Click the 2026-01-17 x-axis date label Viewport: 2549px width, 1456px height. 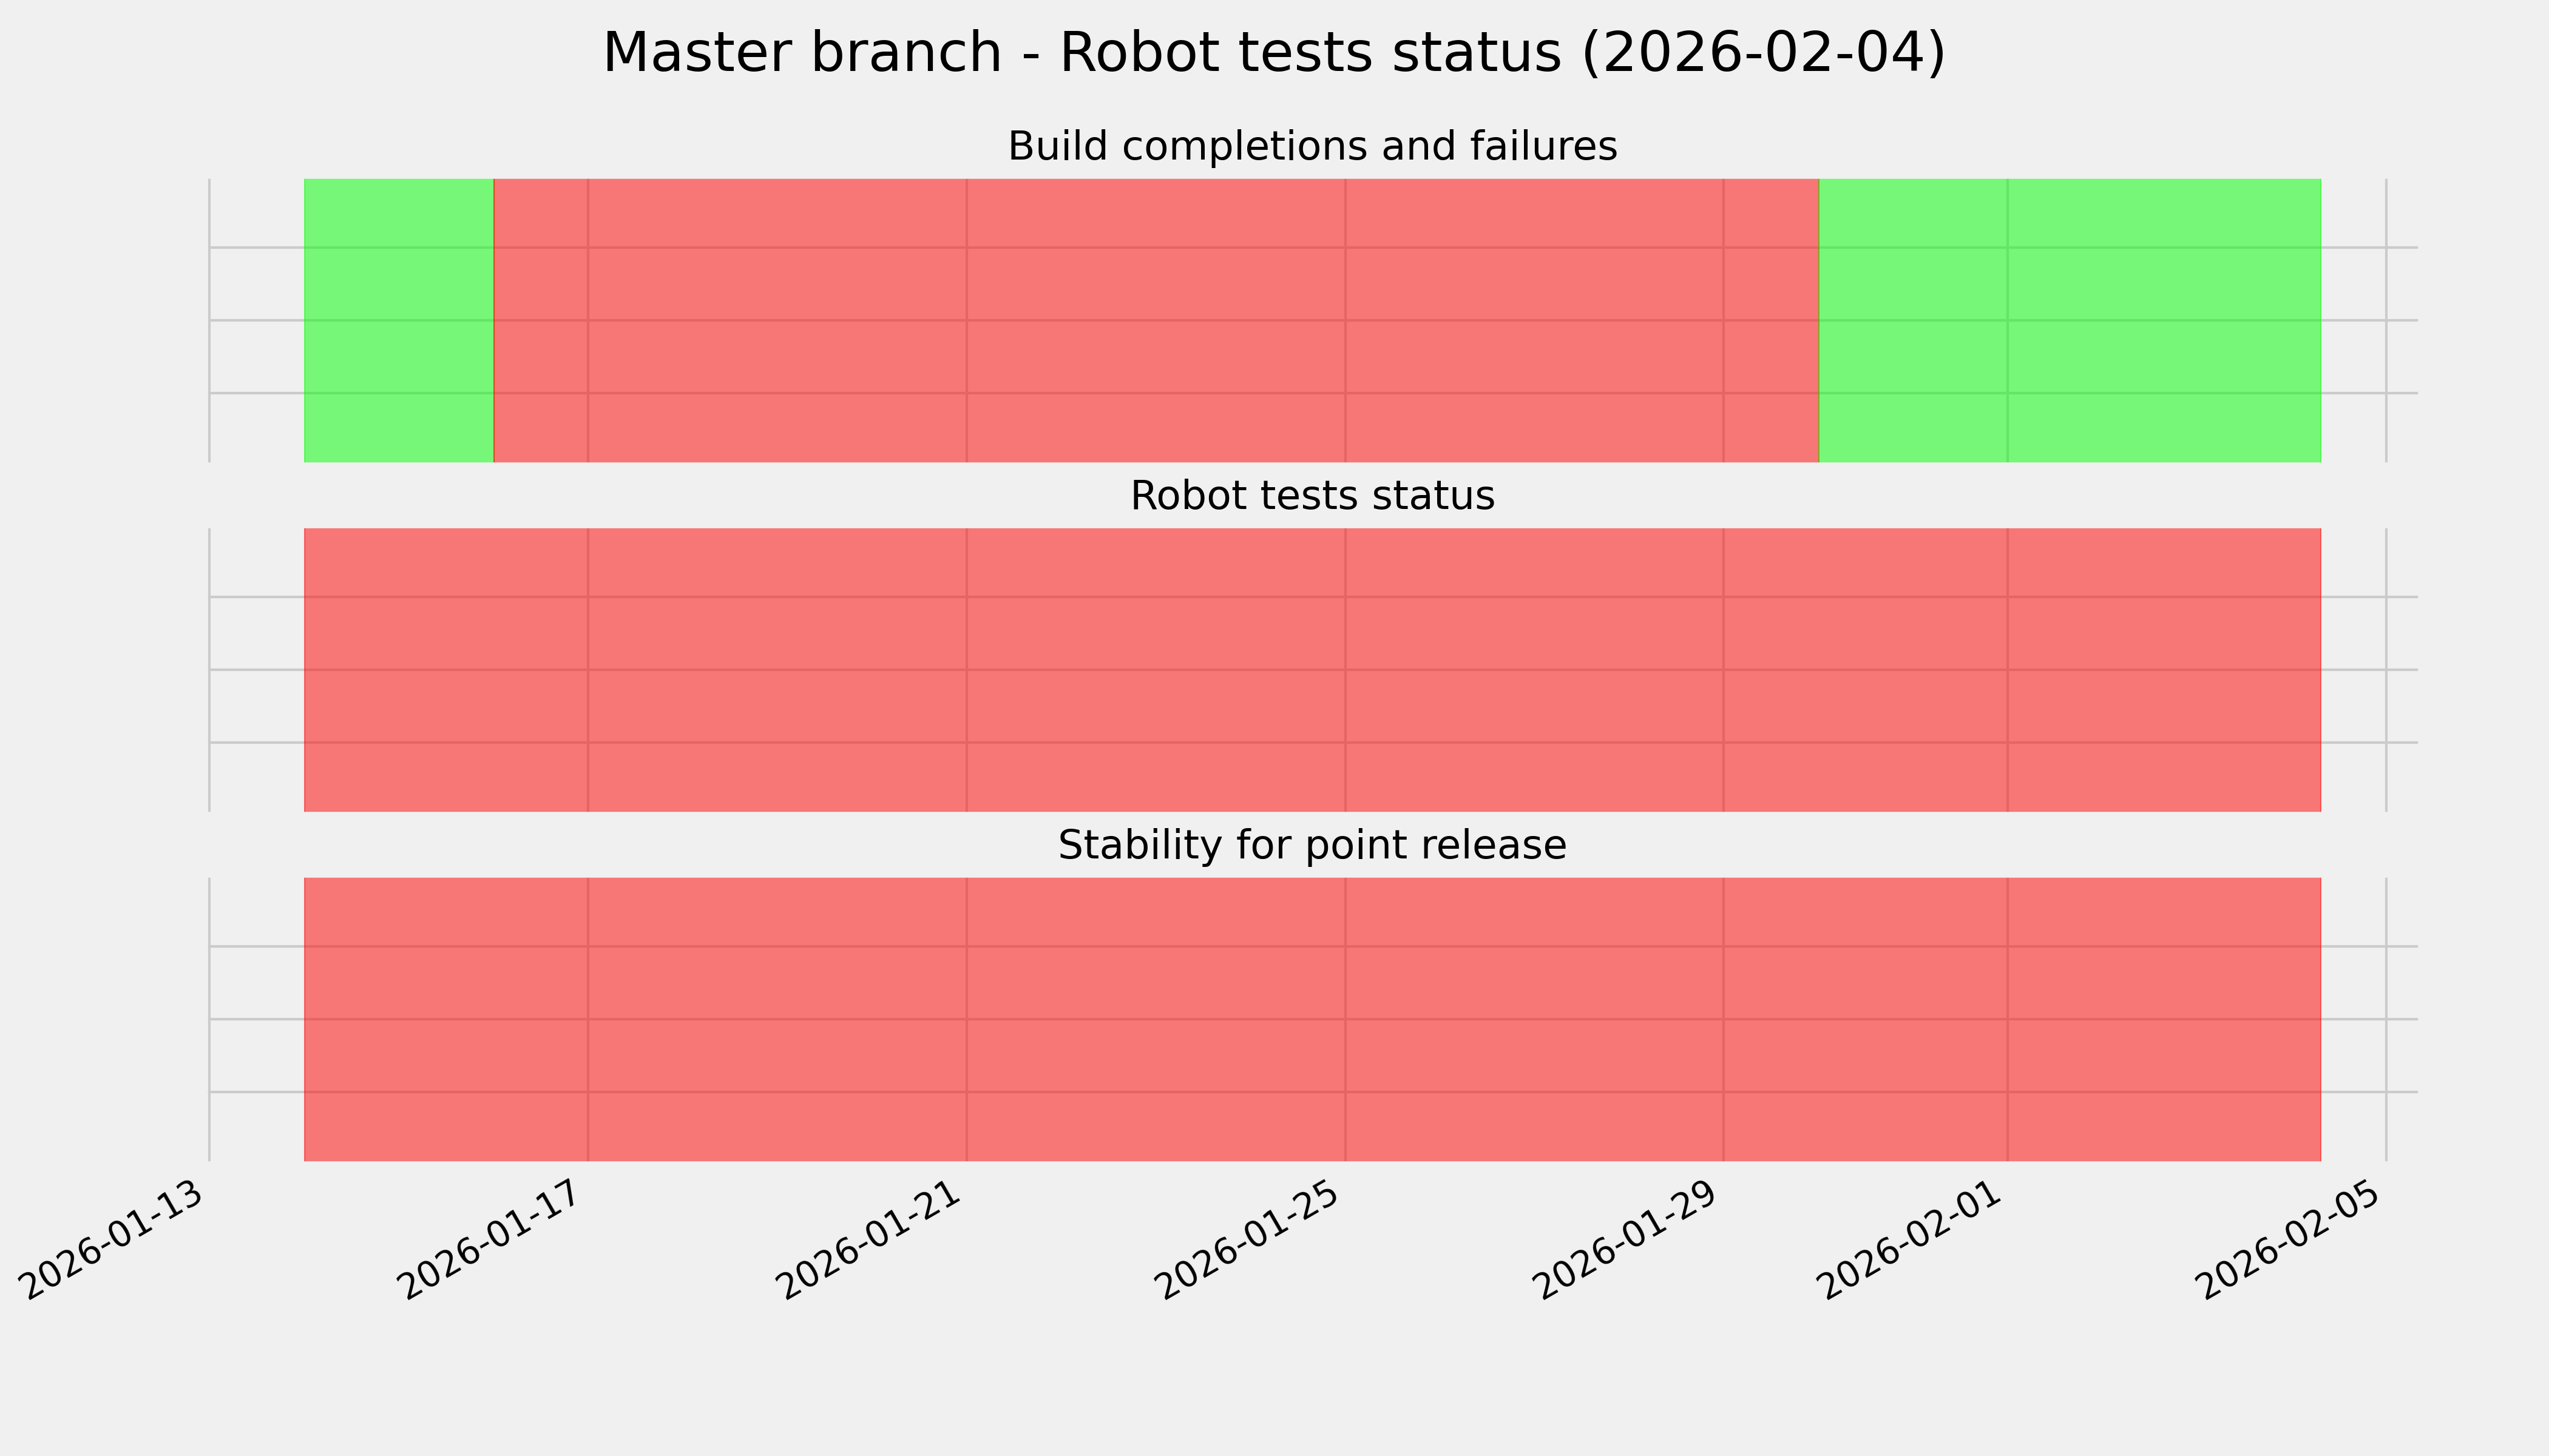pos(492,1240)
